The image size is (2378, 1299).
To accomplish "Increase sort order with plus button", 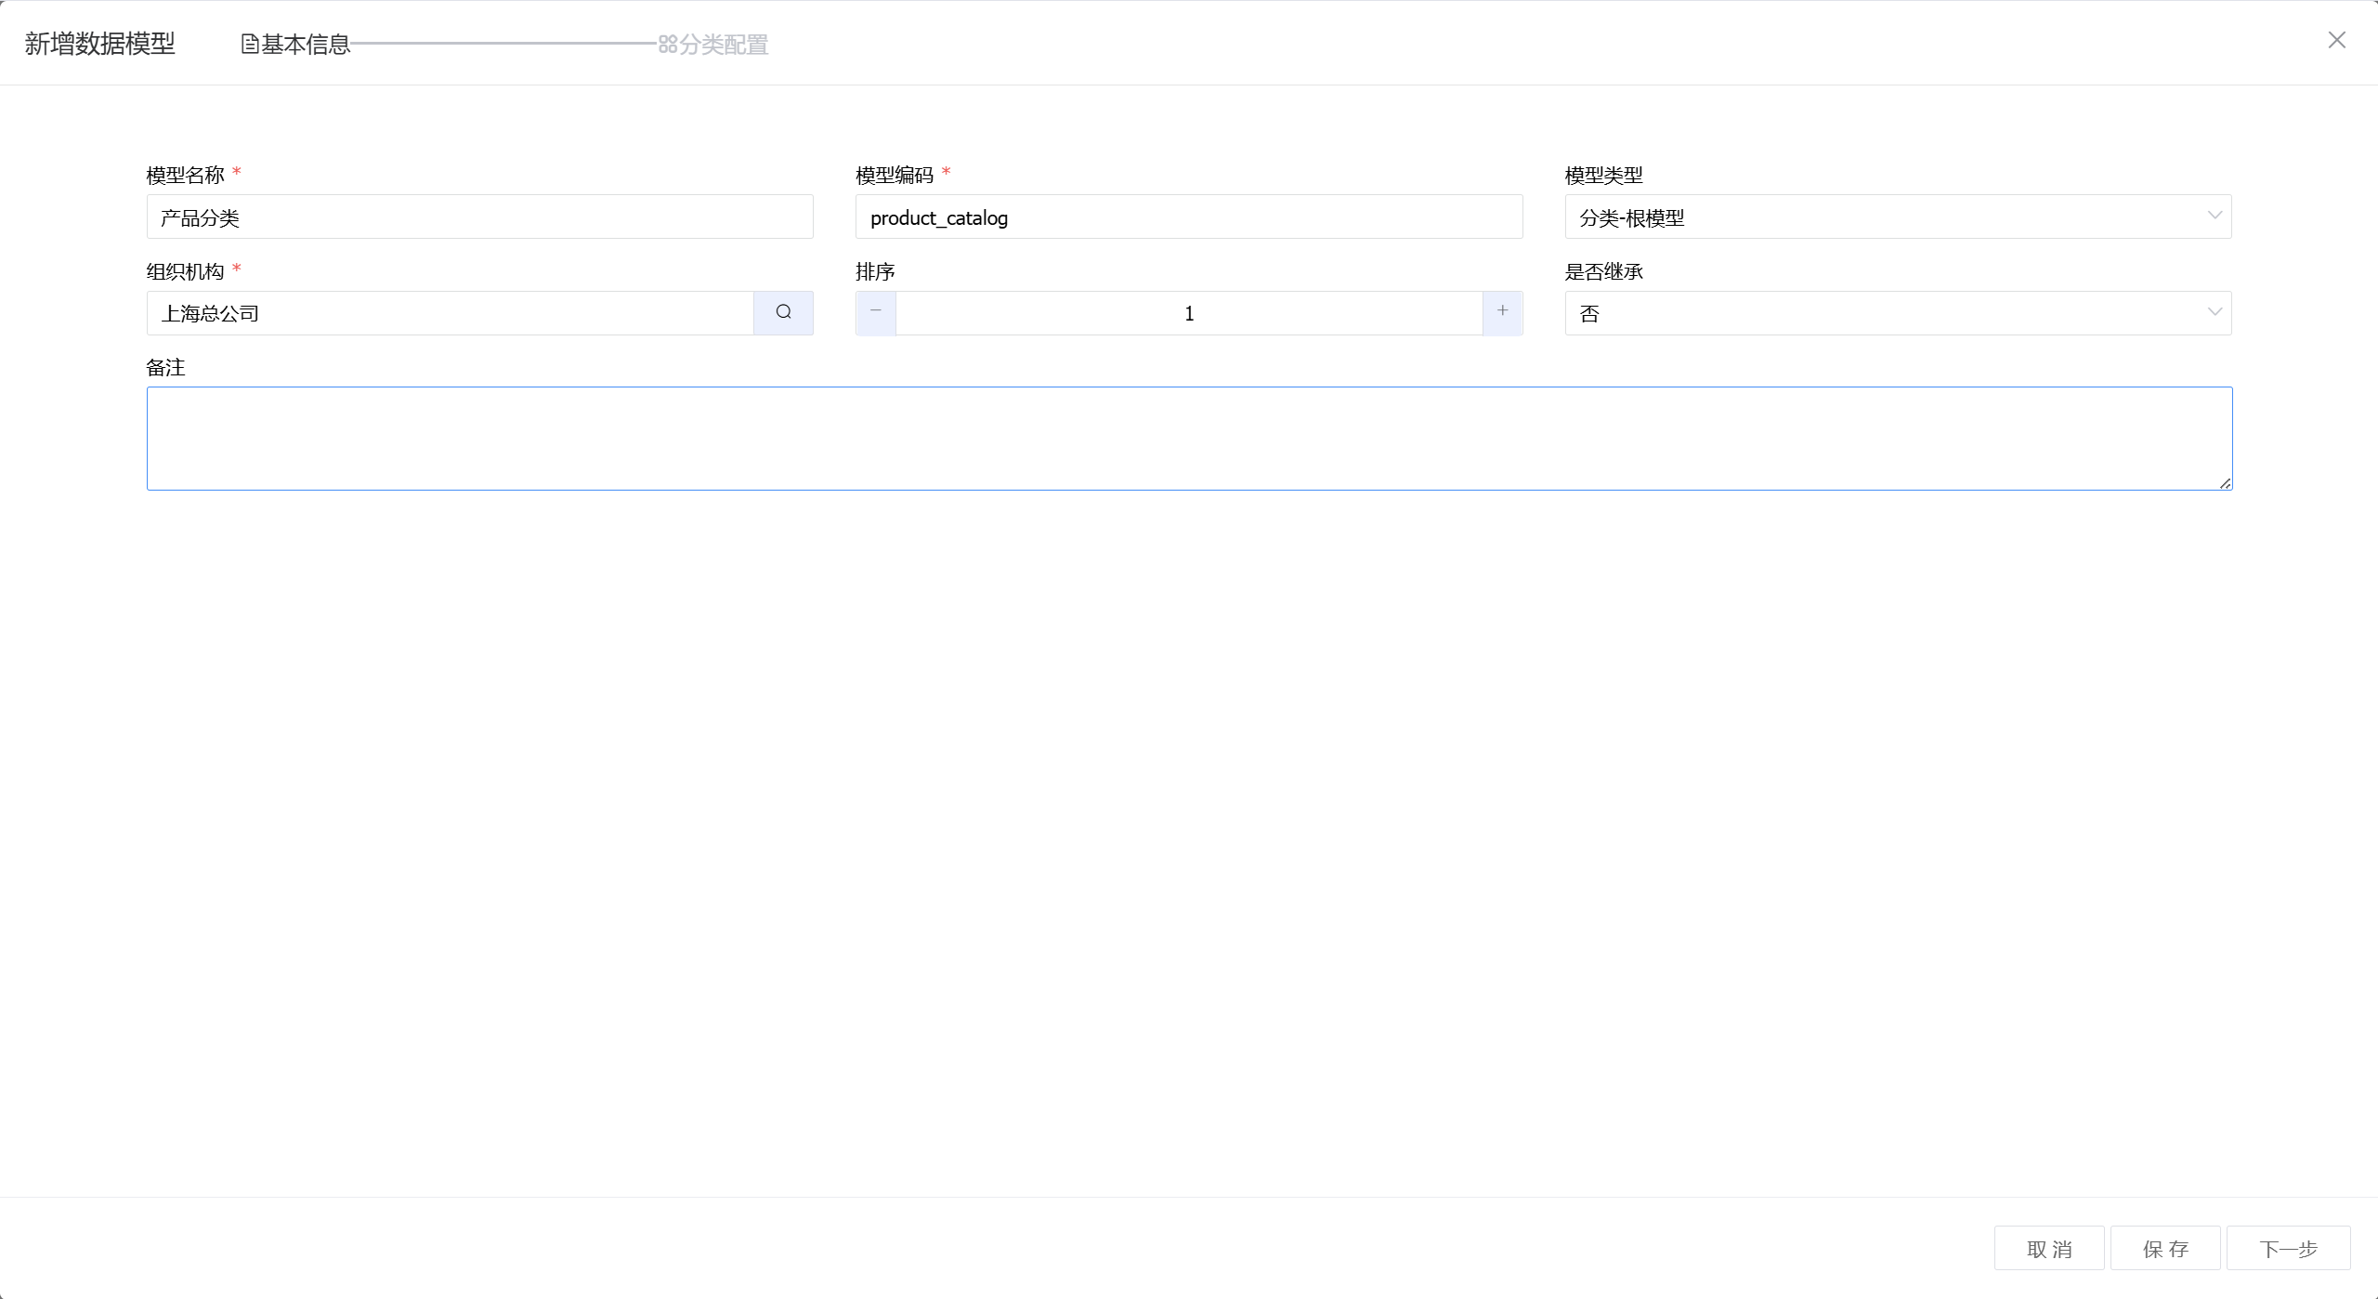I will [x=1502, y=312].
